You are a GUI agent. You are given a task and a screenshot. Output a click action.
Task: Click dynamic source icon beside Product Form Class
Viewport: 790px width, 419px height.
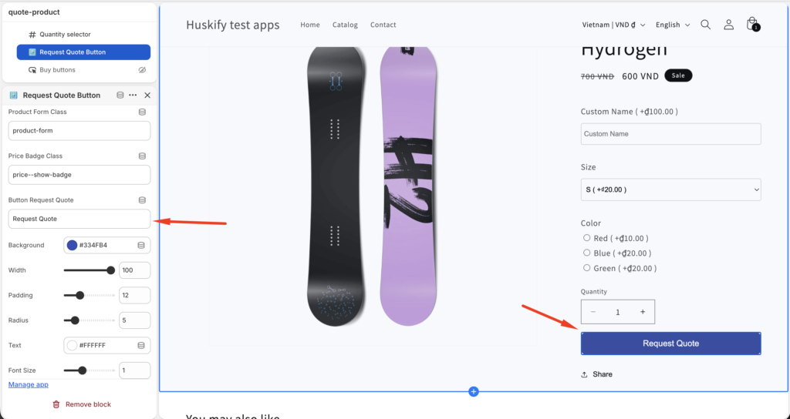(x=142, y=112)
